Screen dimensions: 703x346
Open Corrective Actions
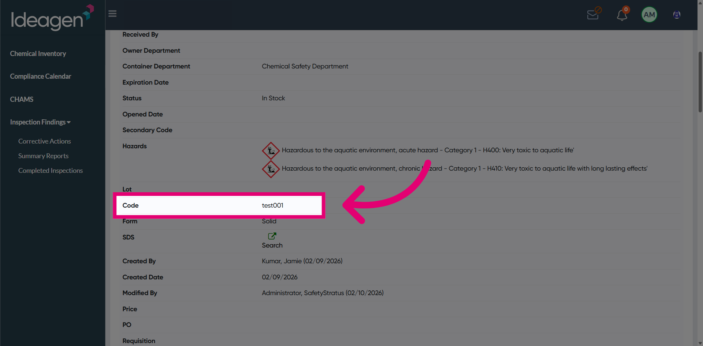(x=45, y=141)
